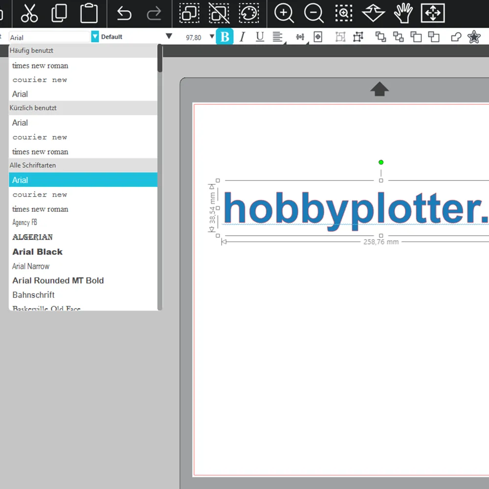Screen dimensions: 489x489
Task: Click the font name field showing Arial
Action: pyautogui.click(x=49, y=38)
